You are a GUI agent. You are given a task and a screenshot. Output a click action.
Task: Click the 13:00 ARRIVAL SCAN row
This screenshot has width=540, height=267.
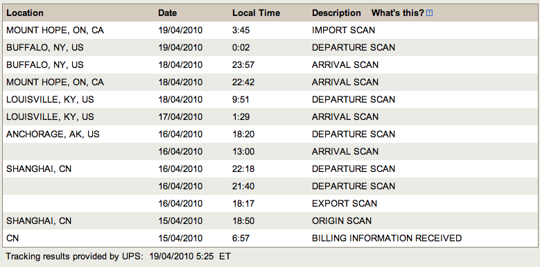tap(270, 152)
